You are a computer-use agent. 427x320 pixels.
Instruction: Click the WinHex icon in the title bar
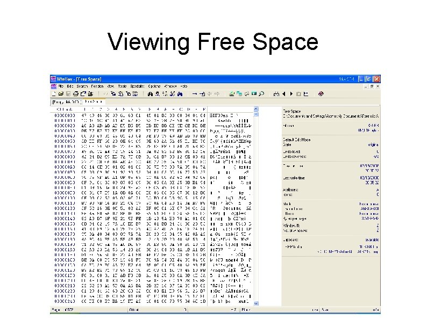tap(53, 79)
